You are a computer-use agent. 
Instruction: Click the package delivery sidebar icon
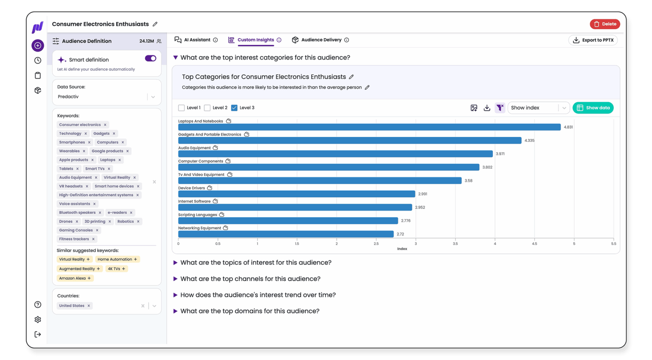37,90
